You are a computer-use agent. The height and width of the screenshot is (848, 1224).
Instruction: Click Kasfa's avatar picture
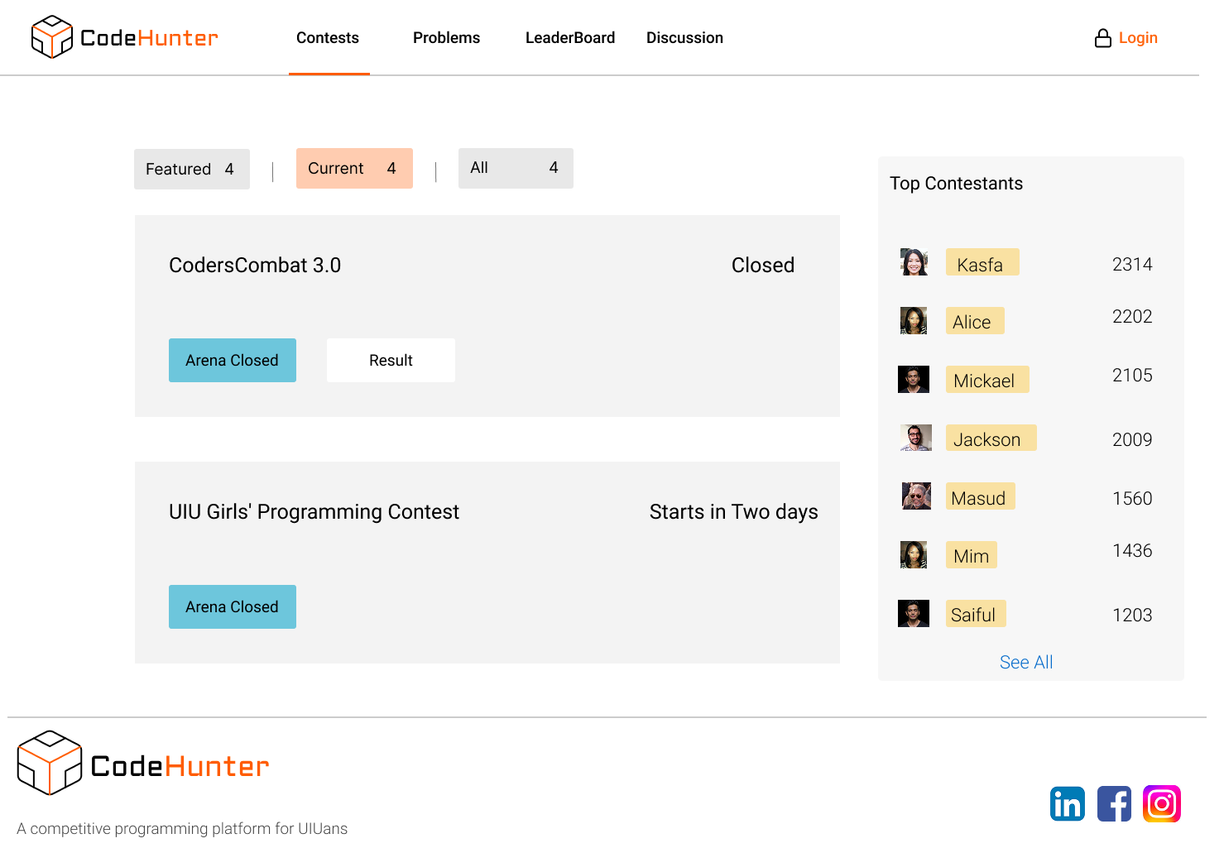pos(914,262)
